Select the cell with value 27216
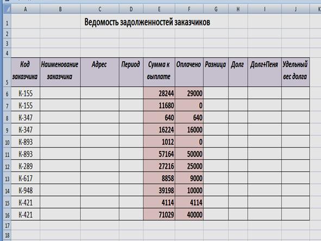 [x=159, y=166]
